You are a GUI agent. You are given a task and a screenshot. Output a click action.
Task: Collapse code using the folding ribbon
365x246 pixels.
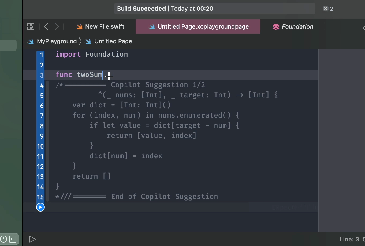(x=48, y=141)
